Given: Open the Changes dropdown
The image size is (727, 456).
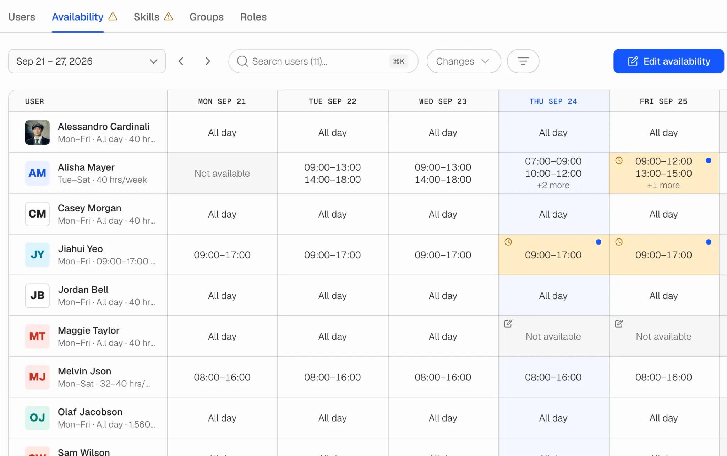Looking at the screenshot, I should tap(464, 61).
